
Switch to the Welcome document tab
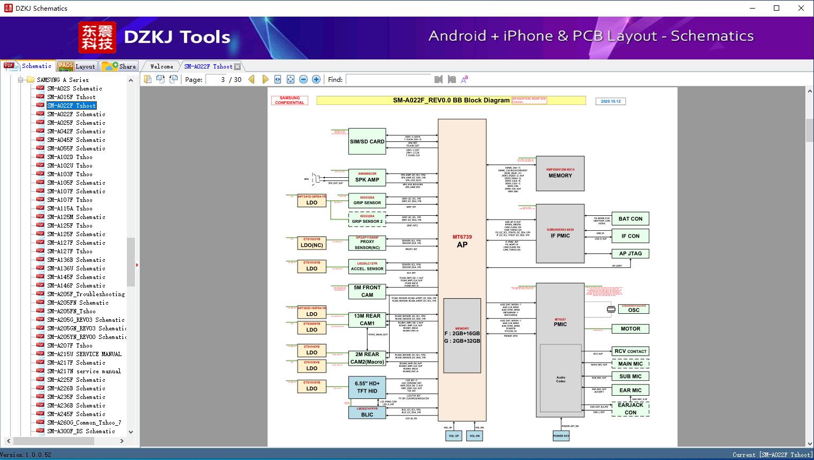click(162, 66)
